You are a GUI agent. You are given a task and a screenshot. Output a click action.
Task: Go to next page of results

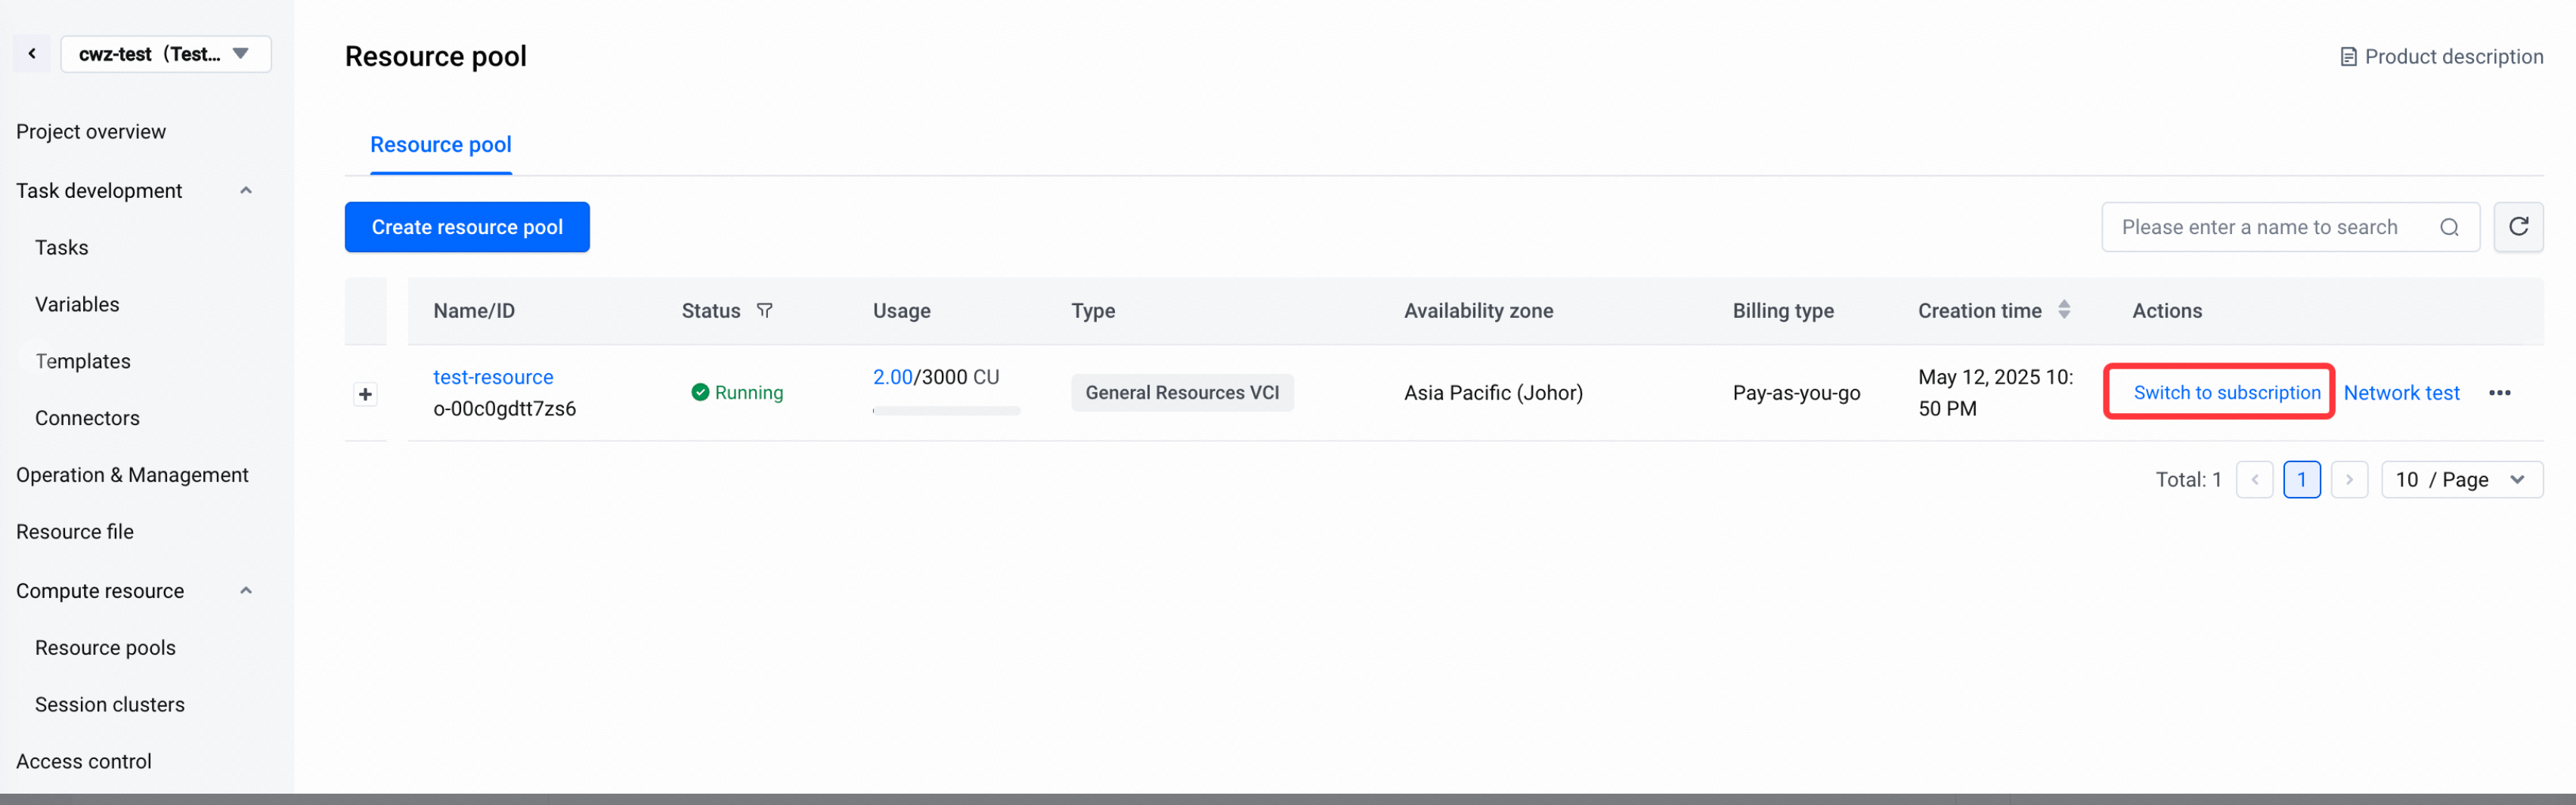click(2349, 480)
